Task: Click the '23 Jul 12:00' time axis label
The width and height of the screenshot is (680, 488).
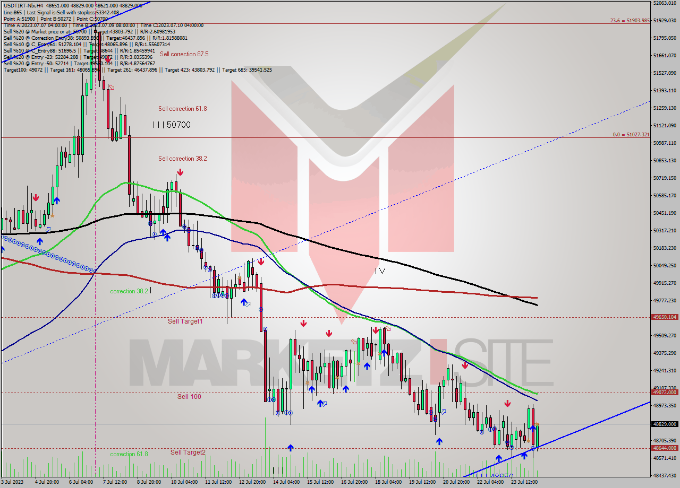Action: coord(524,482)
